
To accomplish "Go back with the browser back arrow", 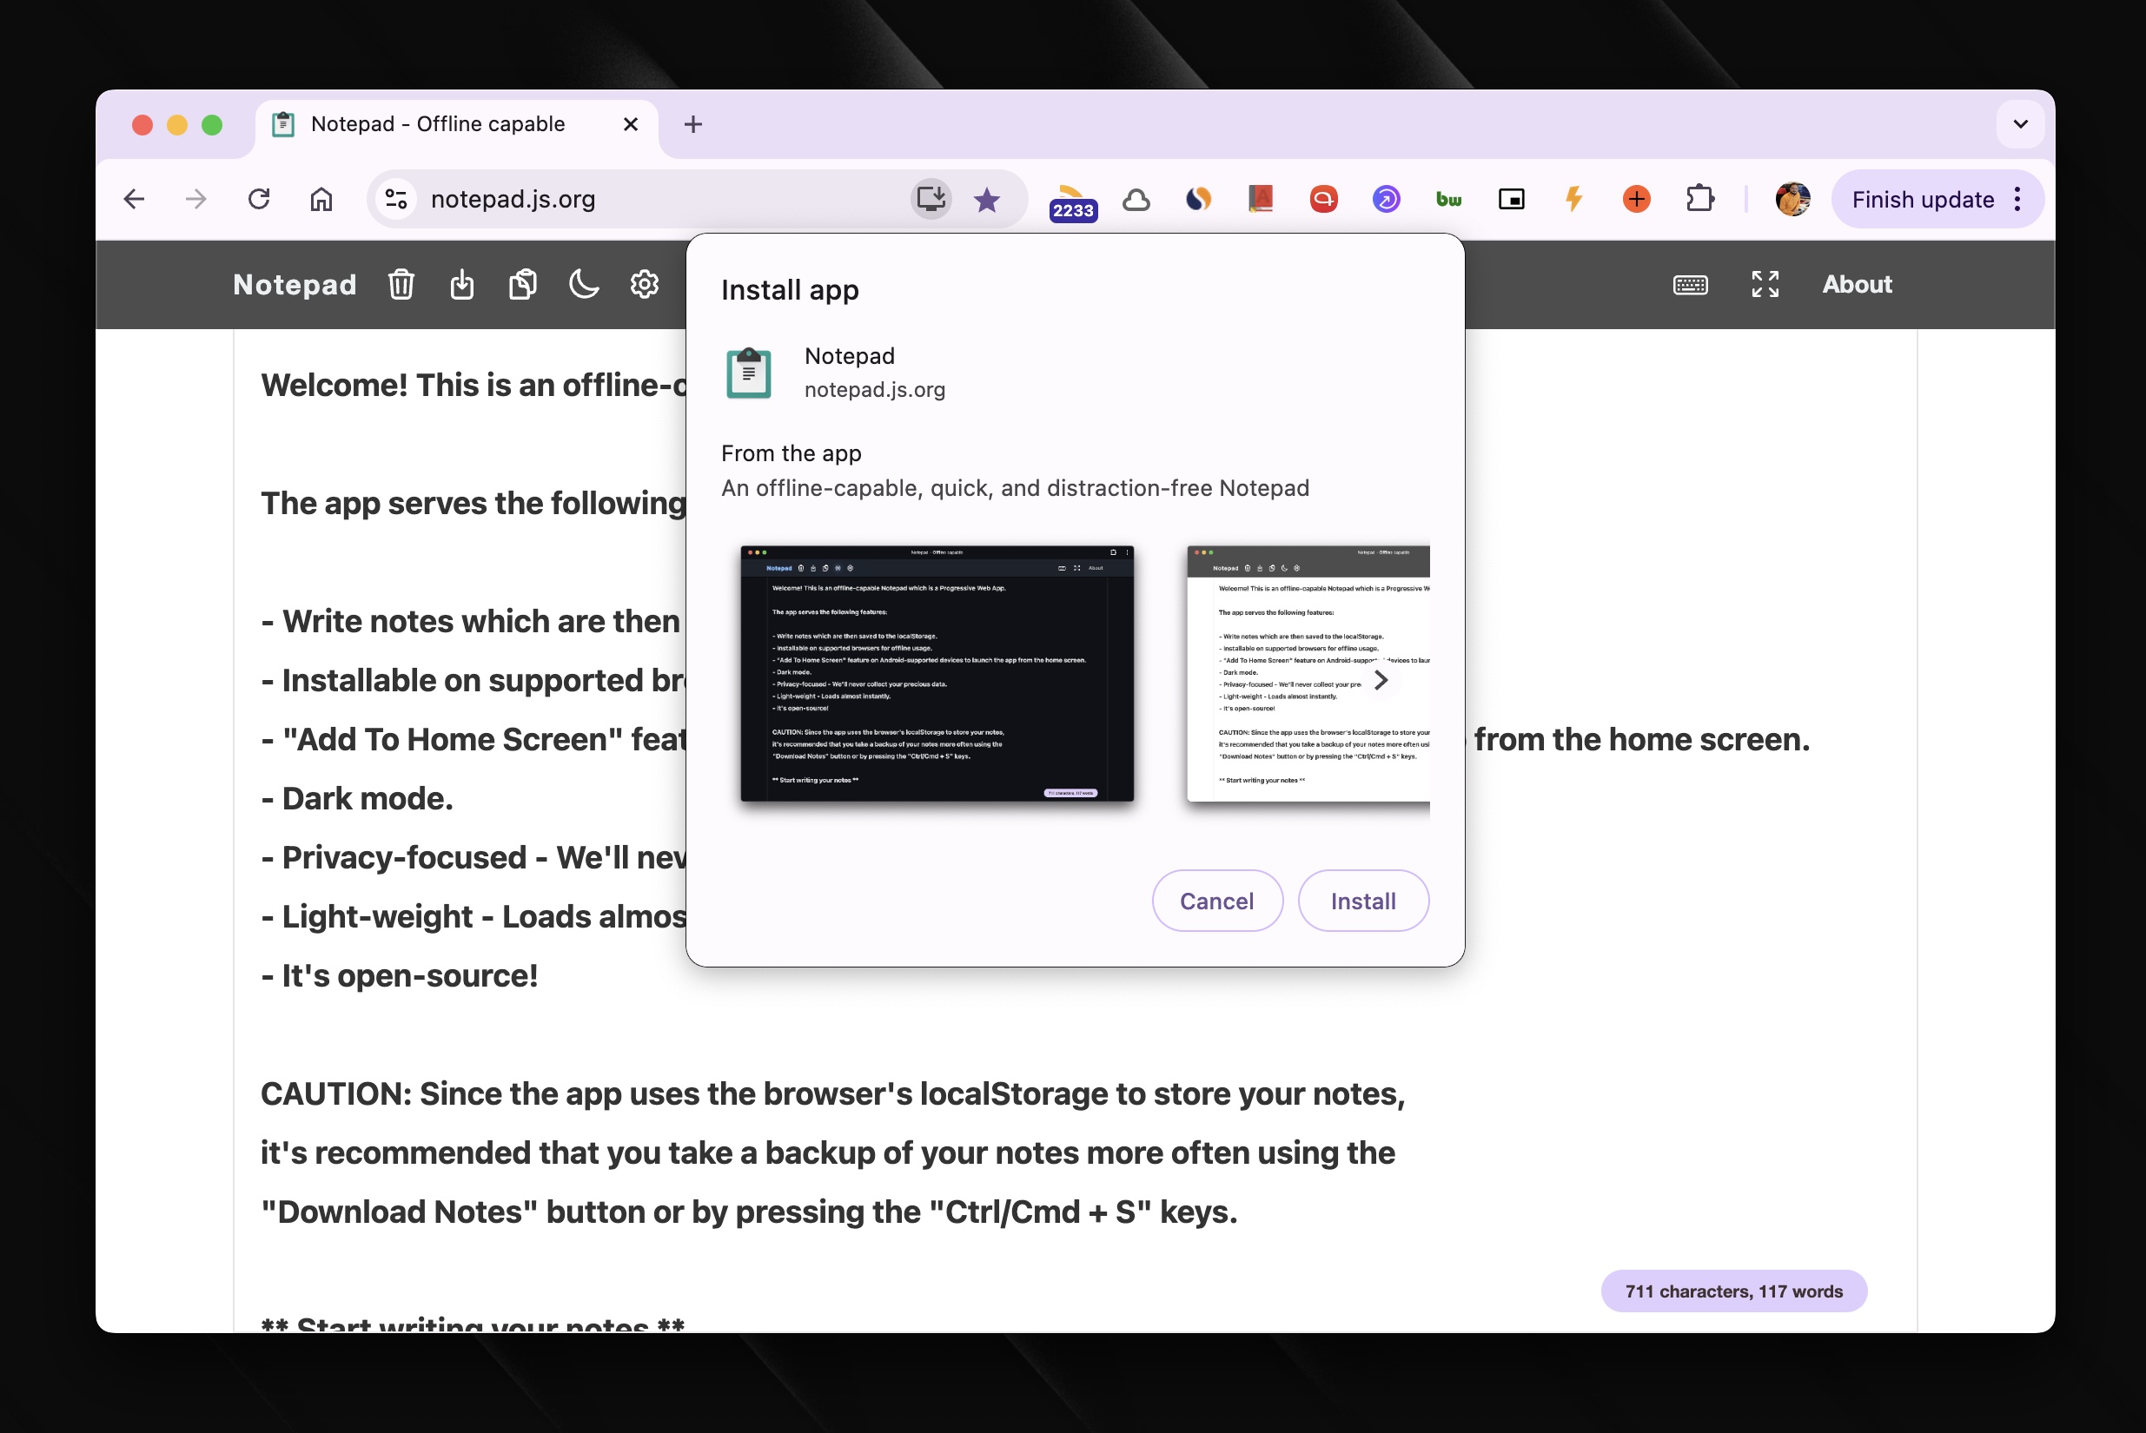I will (135, 198).
